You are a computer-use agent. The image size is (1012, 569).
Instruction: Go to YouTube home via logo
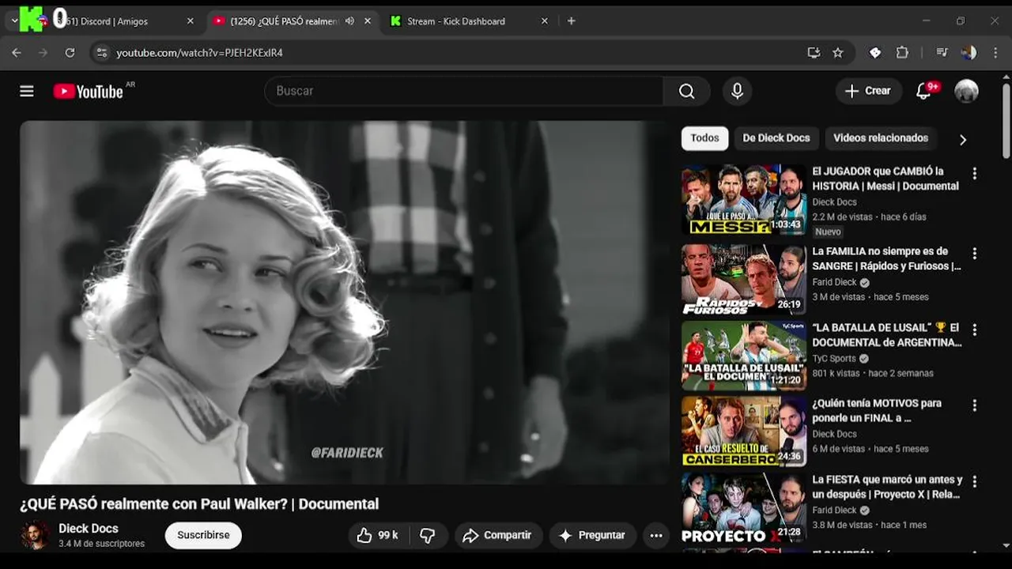(89, 91)
